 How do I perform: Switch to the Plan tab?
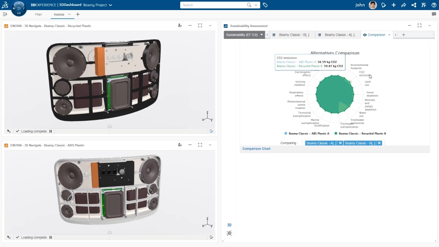coord(38,14)
